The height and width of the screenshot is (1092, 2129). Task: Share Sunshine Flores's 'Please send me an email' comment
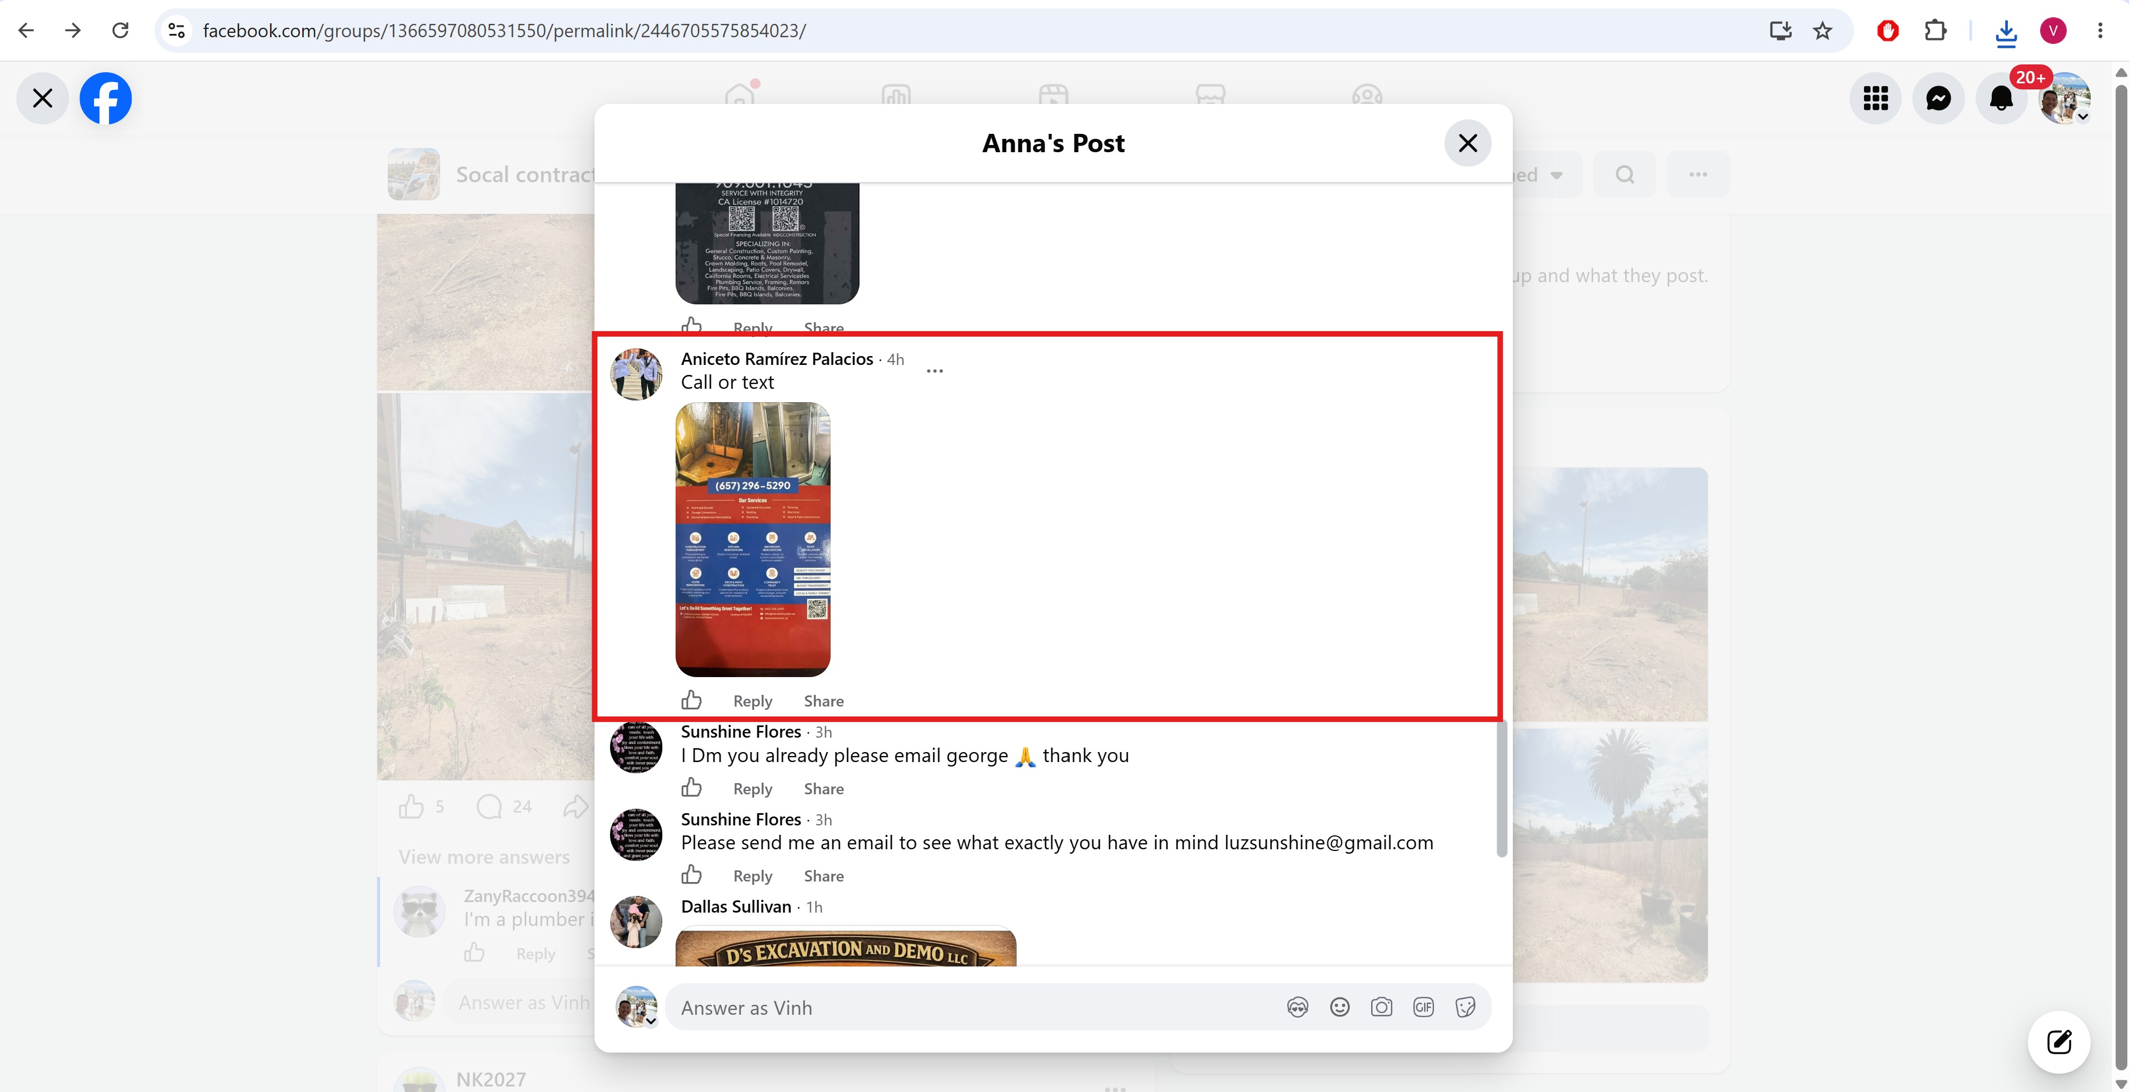click(824, 875)
